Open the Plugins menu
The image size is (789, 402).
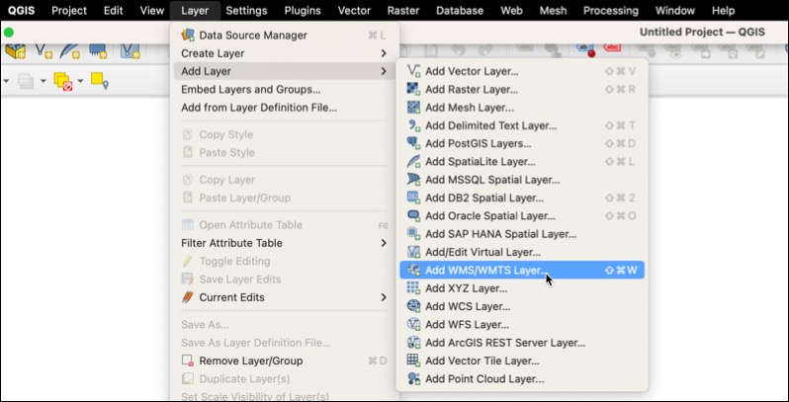pos(303,11)
